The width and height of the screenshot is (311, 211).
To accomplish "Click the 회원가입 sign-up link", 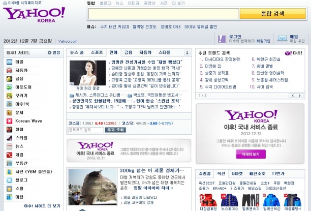I will click(263, 41).
